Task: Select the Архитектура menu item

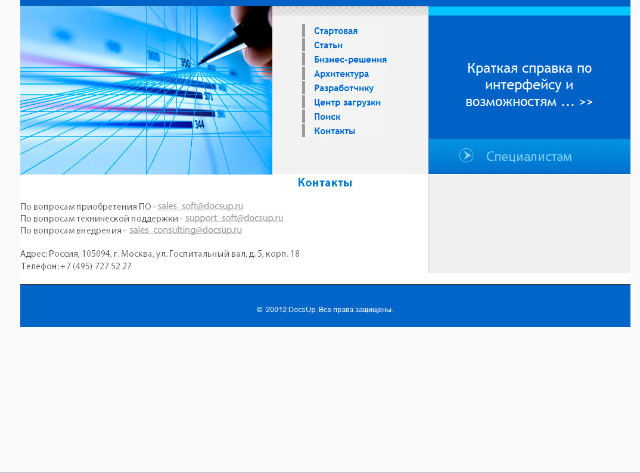Action: click(x=341, y=74)
